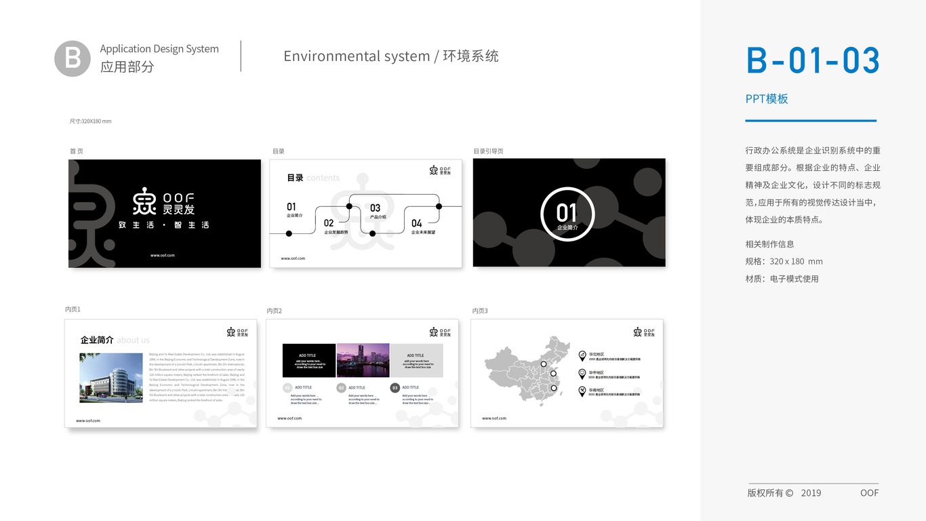Click www.oof.com on the 内页2 slide
The image size is (926, 521).
tap(289, 419)
